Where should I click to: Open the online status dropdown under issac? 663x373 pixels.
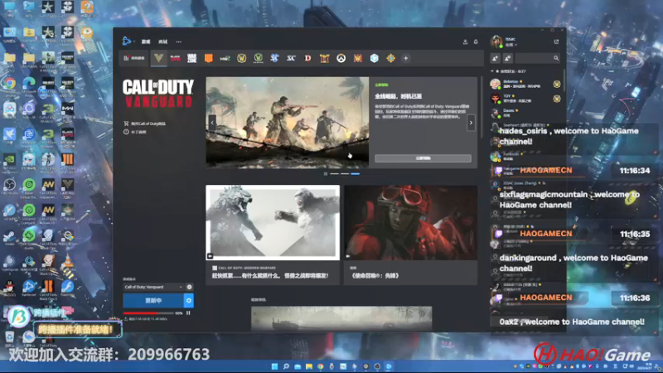coord(511,45)
